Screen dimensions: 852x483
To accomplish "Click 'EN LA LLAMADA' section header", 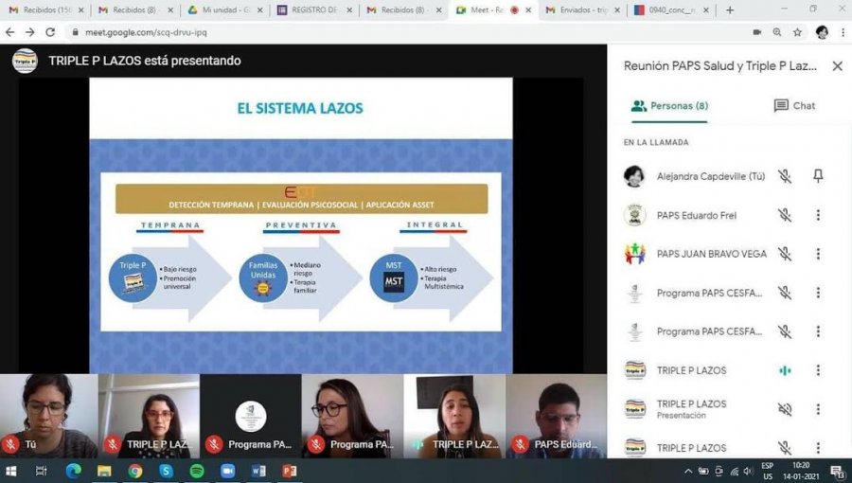I will (656, 142).
